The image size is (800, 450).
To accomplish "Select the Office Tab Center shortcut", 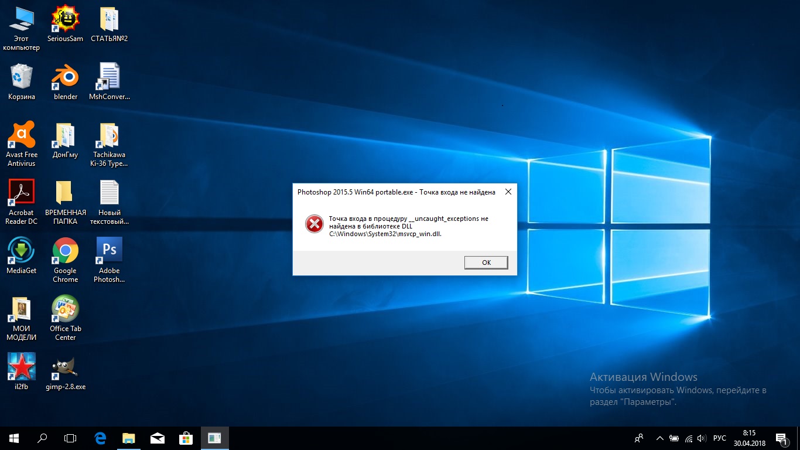I will [66, 318].
